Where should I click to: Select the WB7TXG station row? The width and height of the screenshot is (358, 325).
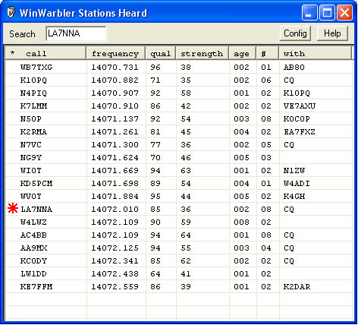click(x=179, y=68)
